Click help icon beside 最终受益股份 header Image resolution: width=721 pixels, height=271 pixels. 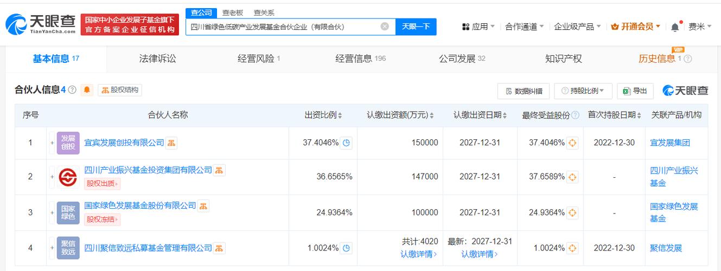tap(575, 115)
